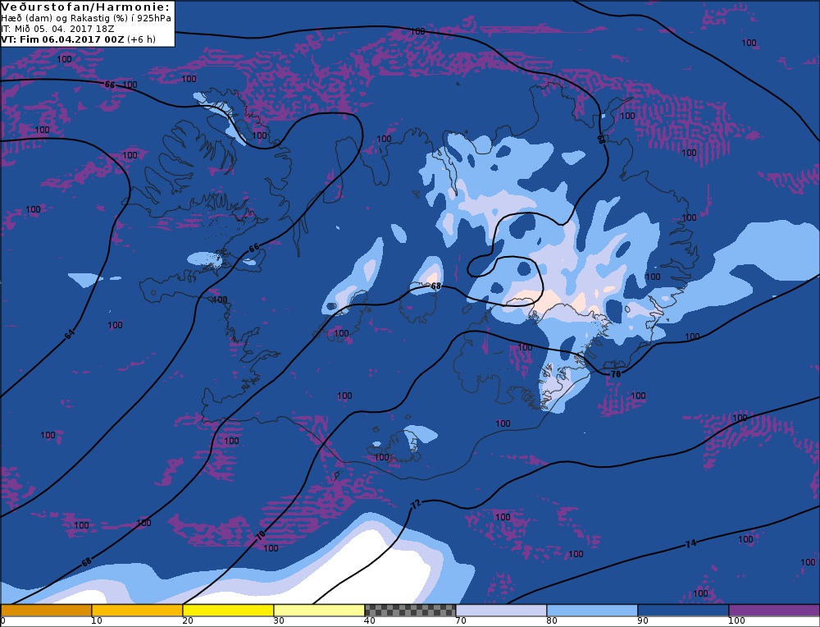The width and height of the screenshot is (820, 627).
Task: Click the lavender 70-80 legend swatch
Action: point(501,611)
